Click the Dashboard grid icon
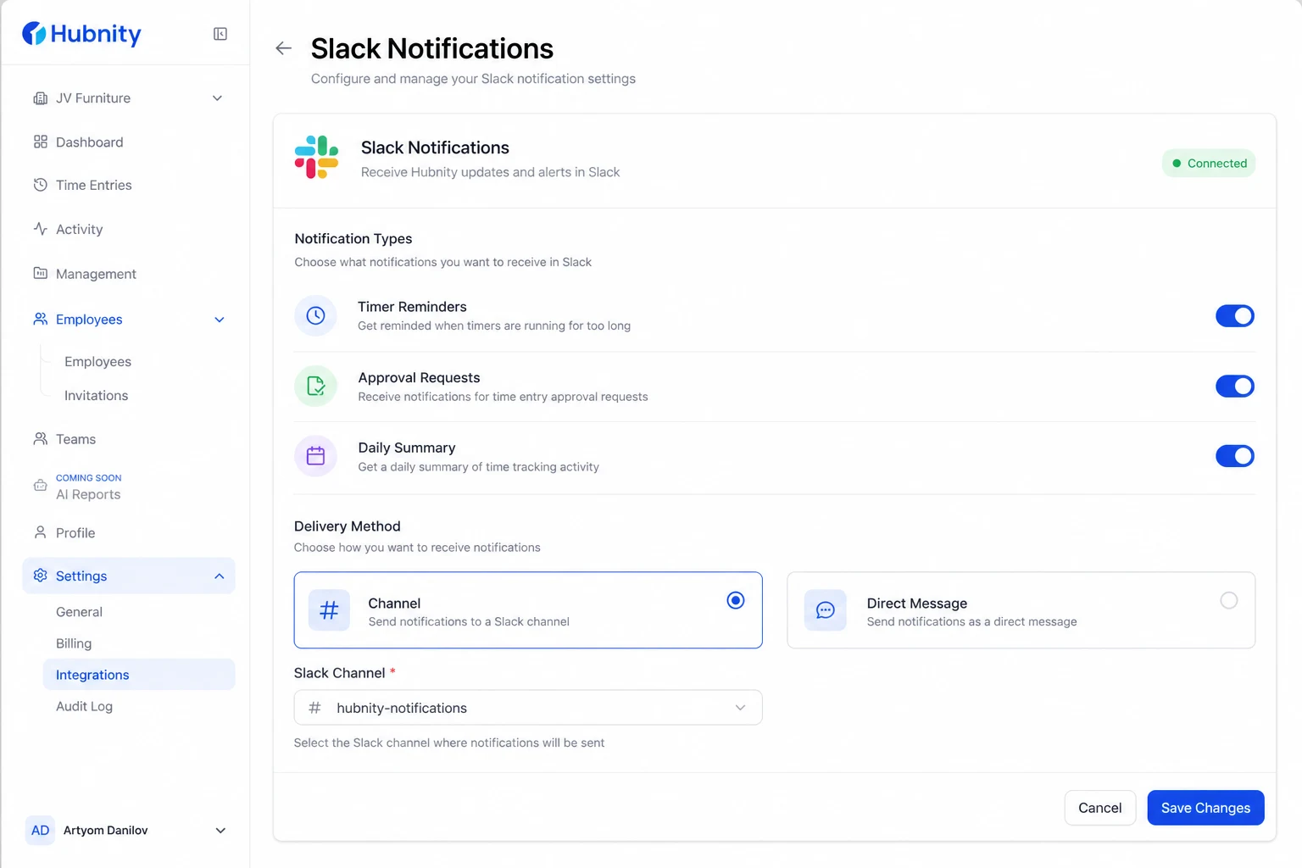 pos(40,142)
